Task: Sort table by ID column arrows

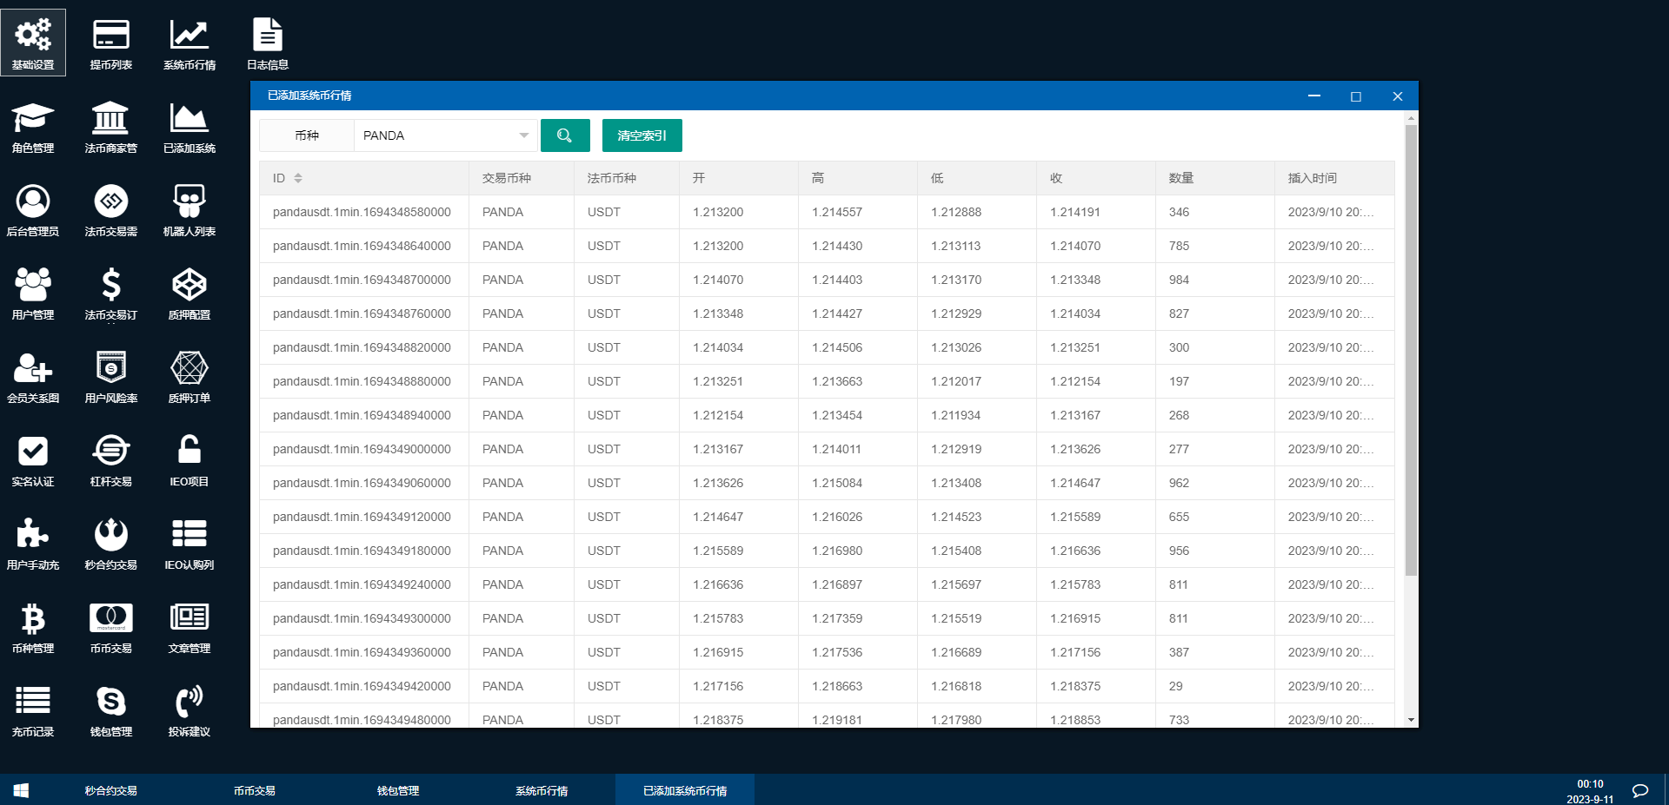Action: point(298,178)
